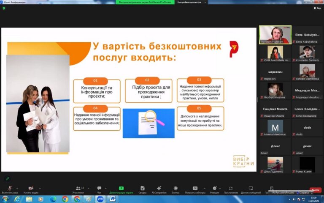324x203 pixels.
Task: Click Демонстрация экрана share screen button
Action: coord(121,189)
